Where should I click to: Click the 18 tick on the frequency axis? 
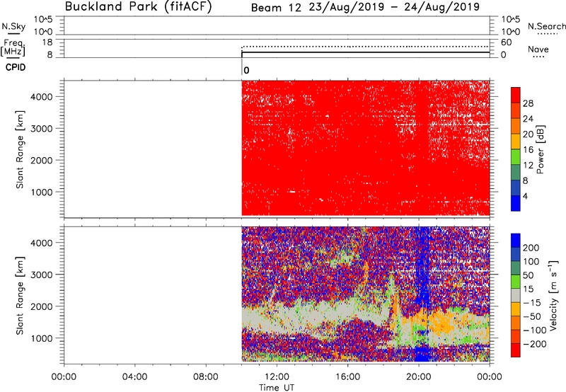point(47,42)
